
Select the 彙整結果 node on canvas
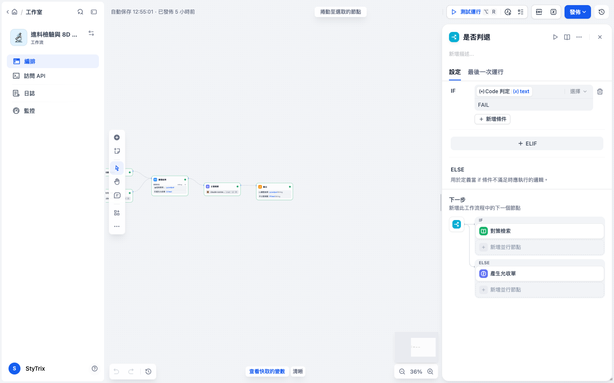(x=170, y=186)
